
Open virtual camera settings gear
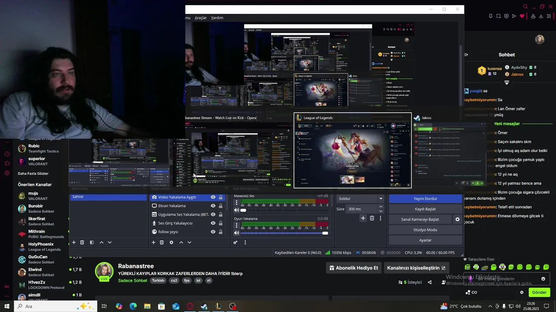(457, 219)
